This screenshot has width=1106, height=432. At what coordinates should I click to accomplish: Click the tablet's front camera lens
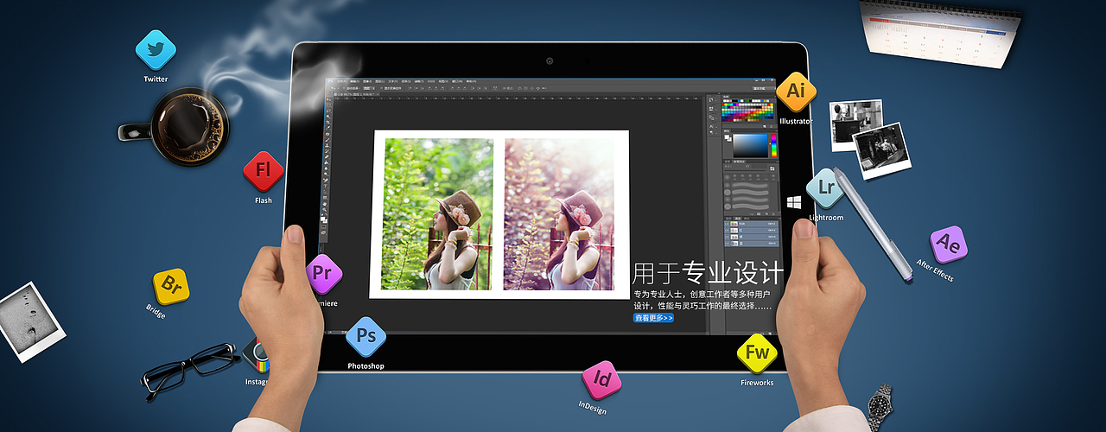(x=549, y=60)
